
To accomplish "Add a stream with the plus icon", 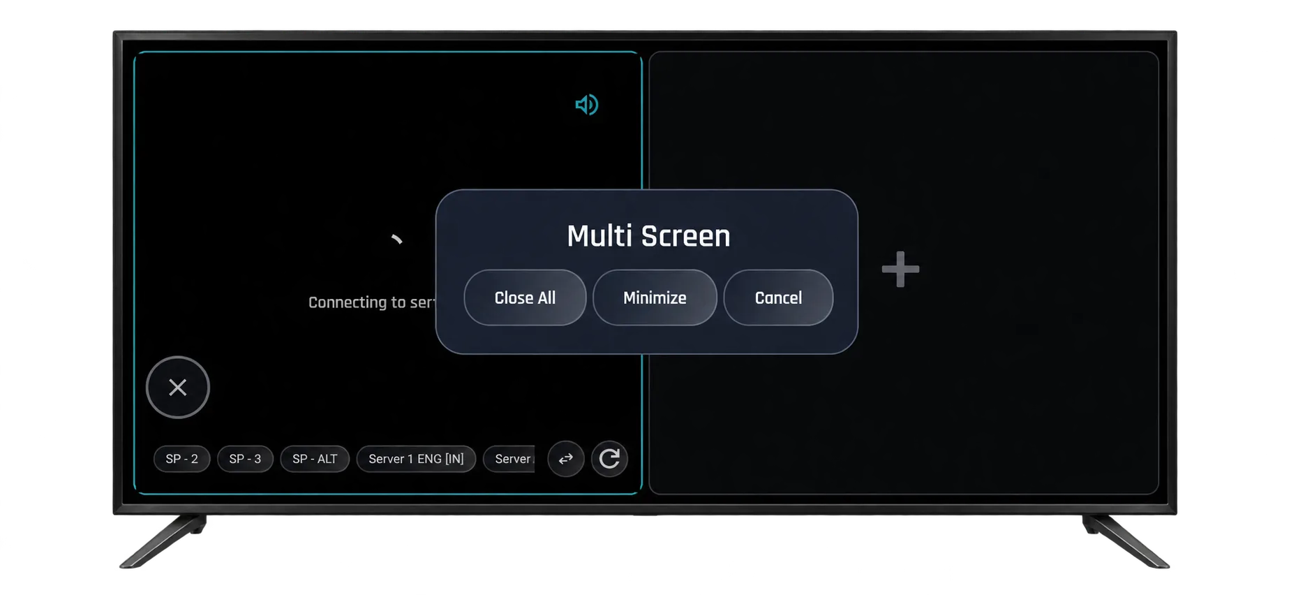I will [x=900, y=270].
